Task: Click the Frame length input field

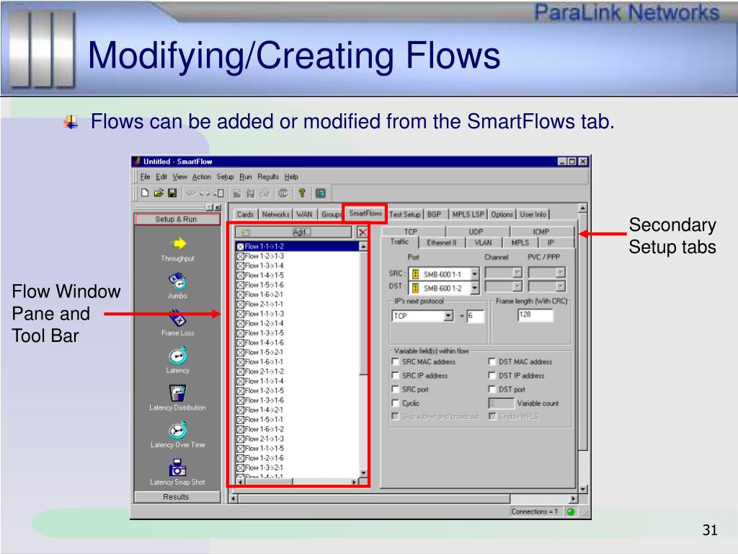Action: [535, 315]
